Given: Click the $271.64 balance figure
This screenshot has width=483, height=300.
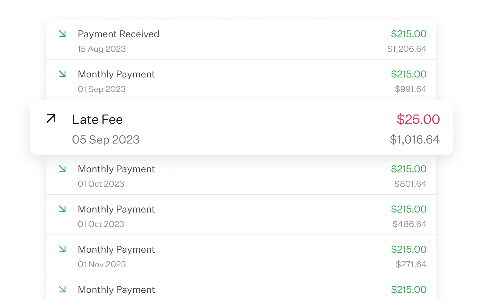Looking at the screenshot, I should pos(411,264).
